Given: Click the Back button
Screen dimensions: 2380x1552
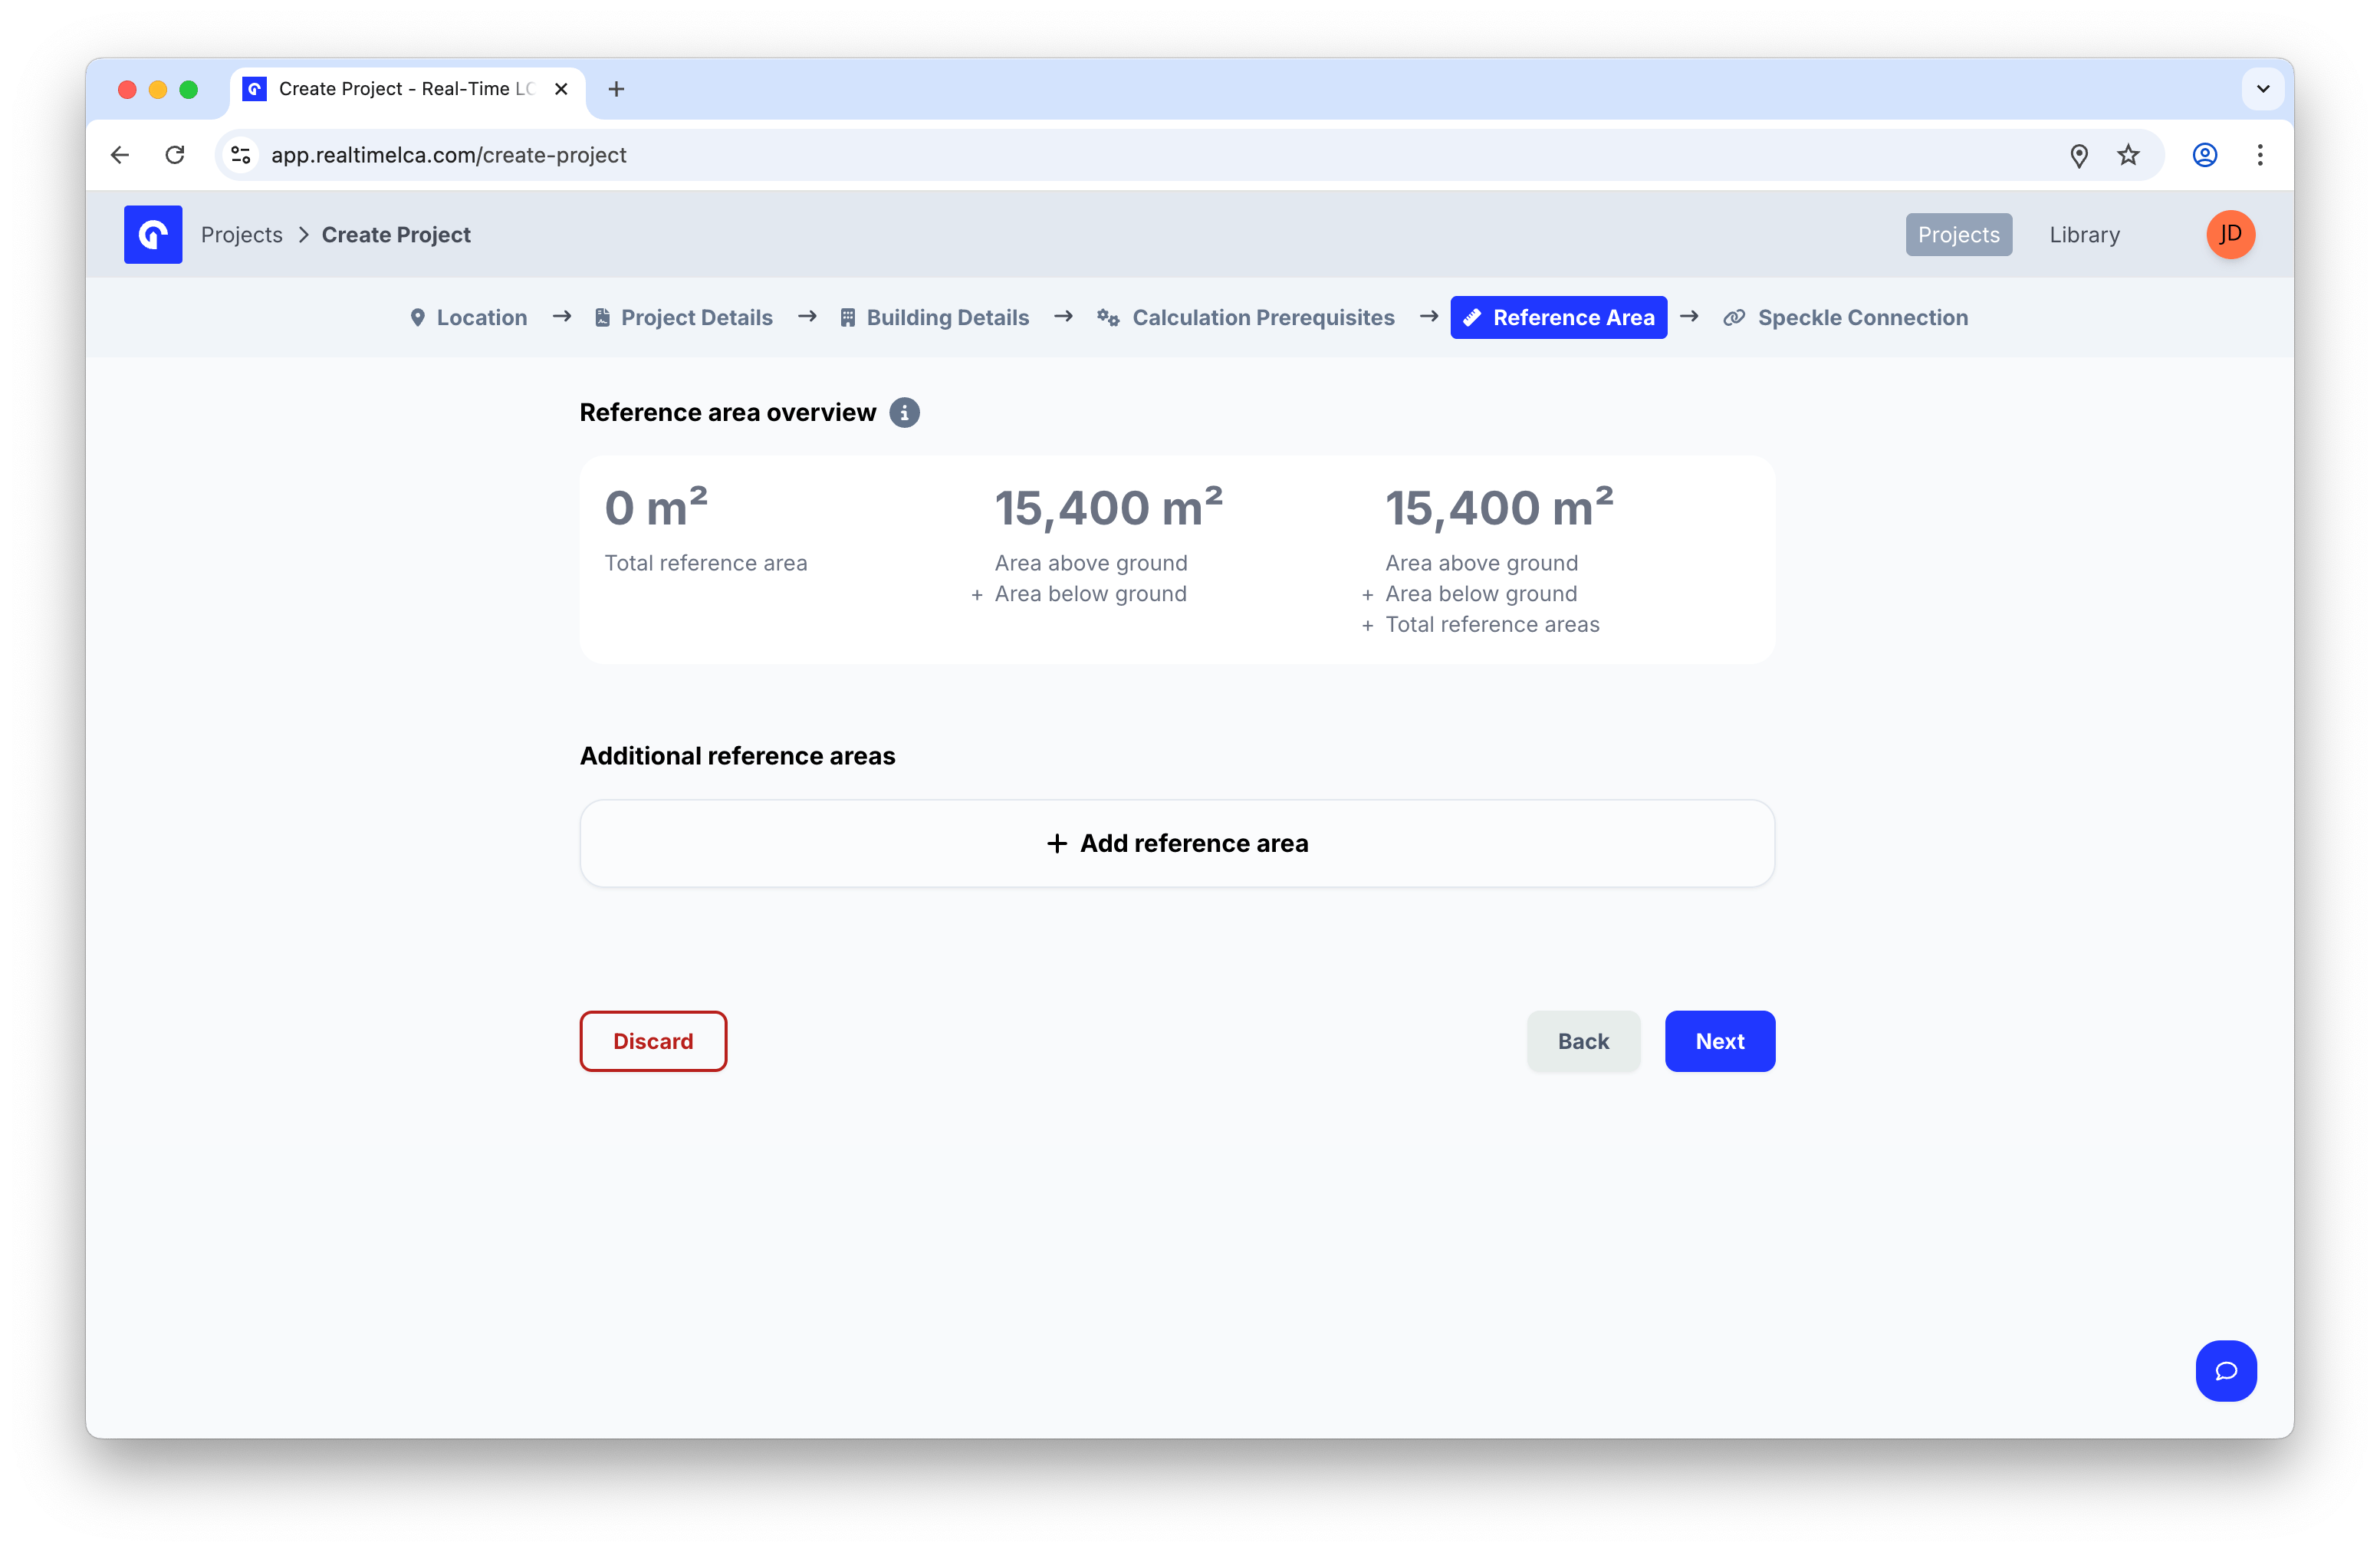Looking at the screenshot, I should (x=1583, y=1041).
